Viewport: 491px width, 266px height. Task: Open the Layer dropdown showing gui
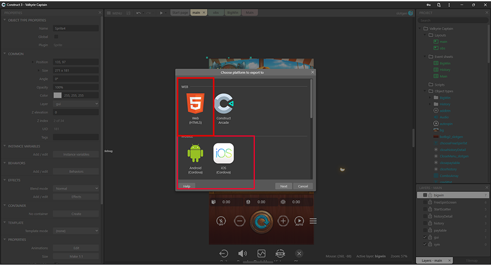pyautogui.click(x=76, y=103)
